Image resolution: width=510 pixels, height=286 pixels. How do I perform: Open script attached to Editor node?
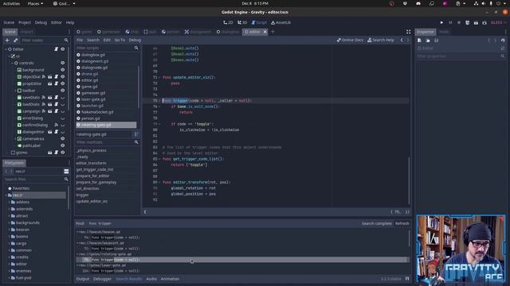coord(56,49)
